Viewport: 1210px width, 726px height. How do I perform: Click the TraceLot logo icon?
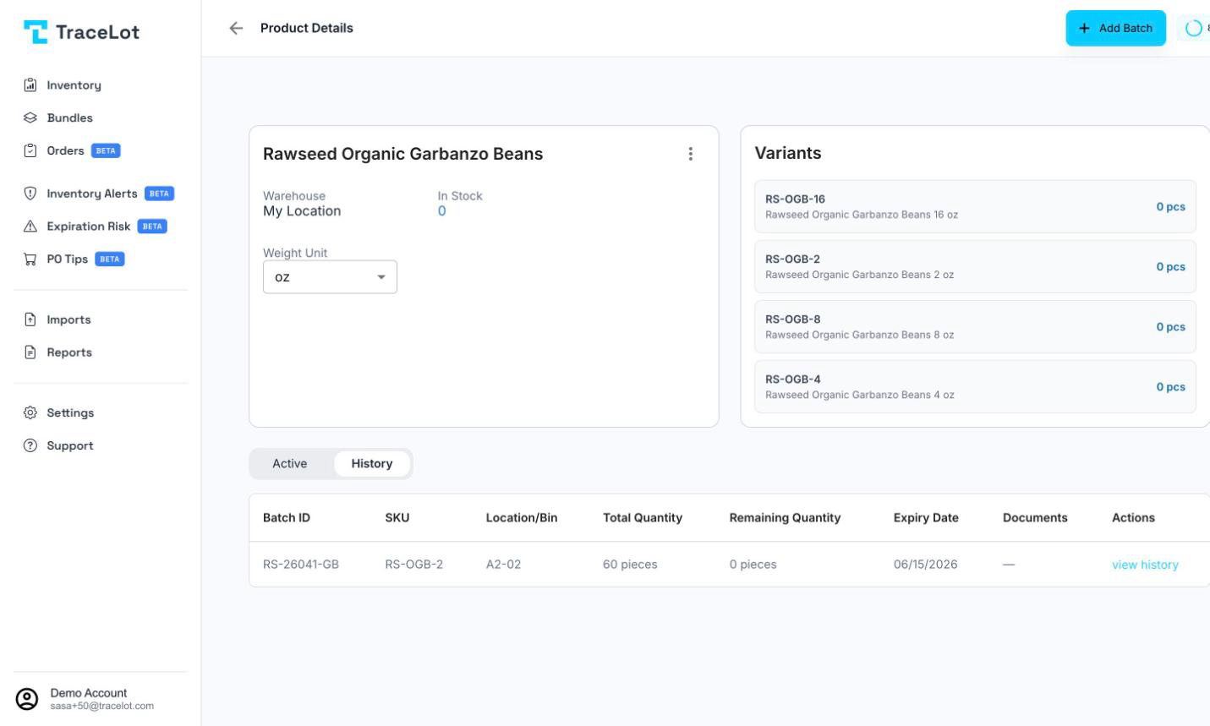click(36, 32)
